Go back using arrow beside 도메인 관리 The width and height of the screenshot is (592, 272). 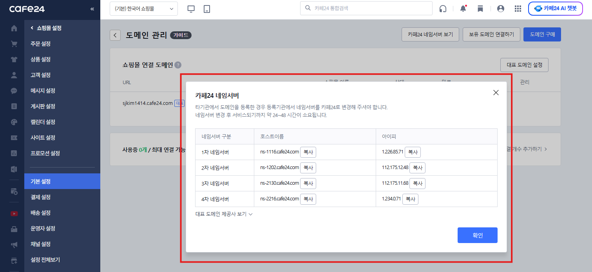click(x=115, y=35)
